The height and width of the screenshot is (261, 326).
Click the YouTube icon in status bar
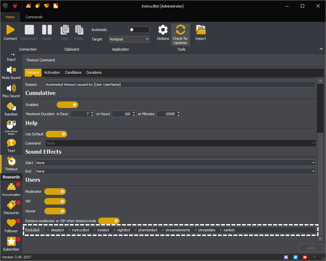click(305, 257)
